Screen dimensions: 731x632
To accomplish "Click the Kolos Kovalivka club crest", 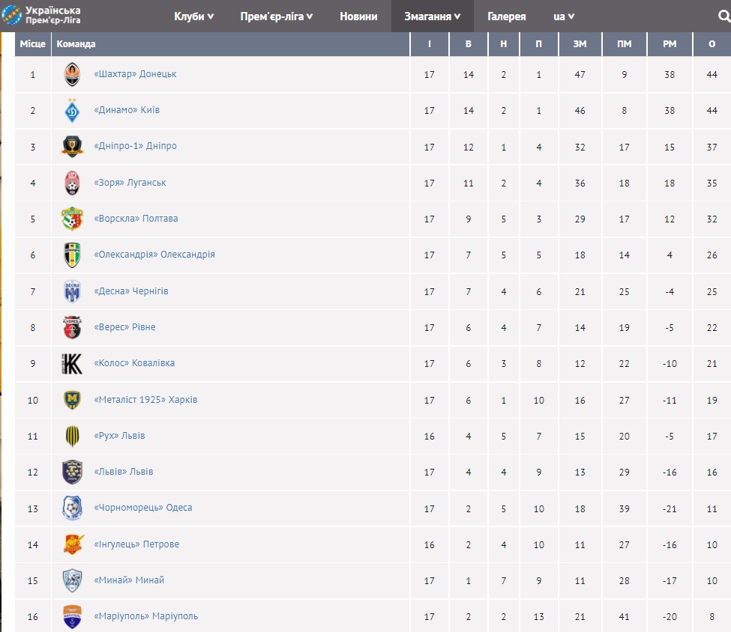I will [72, 363].
